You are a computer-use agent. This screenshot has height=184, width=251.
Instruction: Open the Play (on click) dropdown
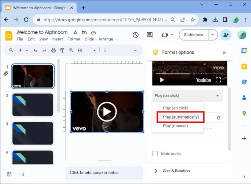point(187,96)
